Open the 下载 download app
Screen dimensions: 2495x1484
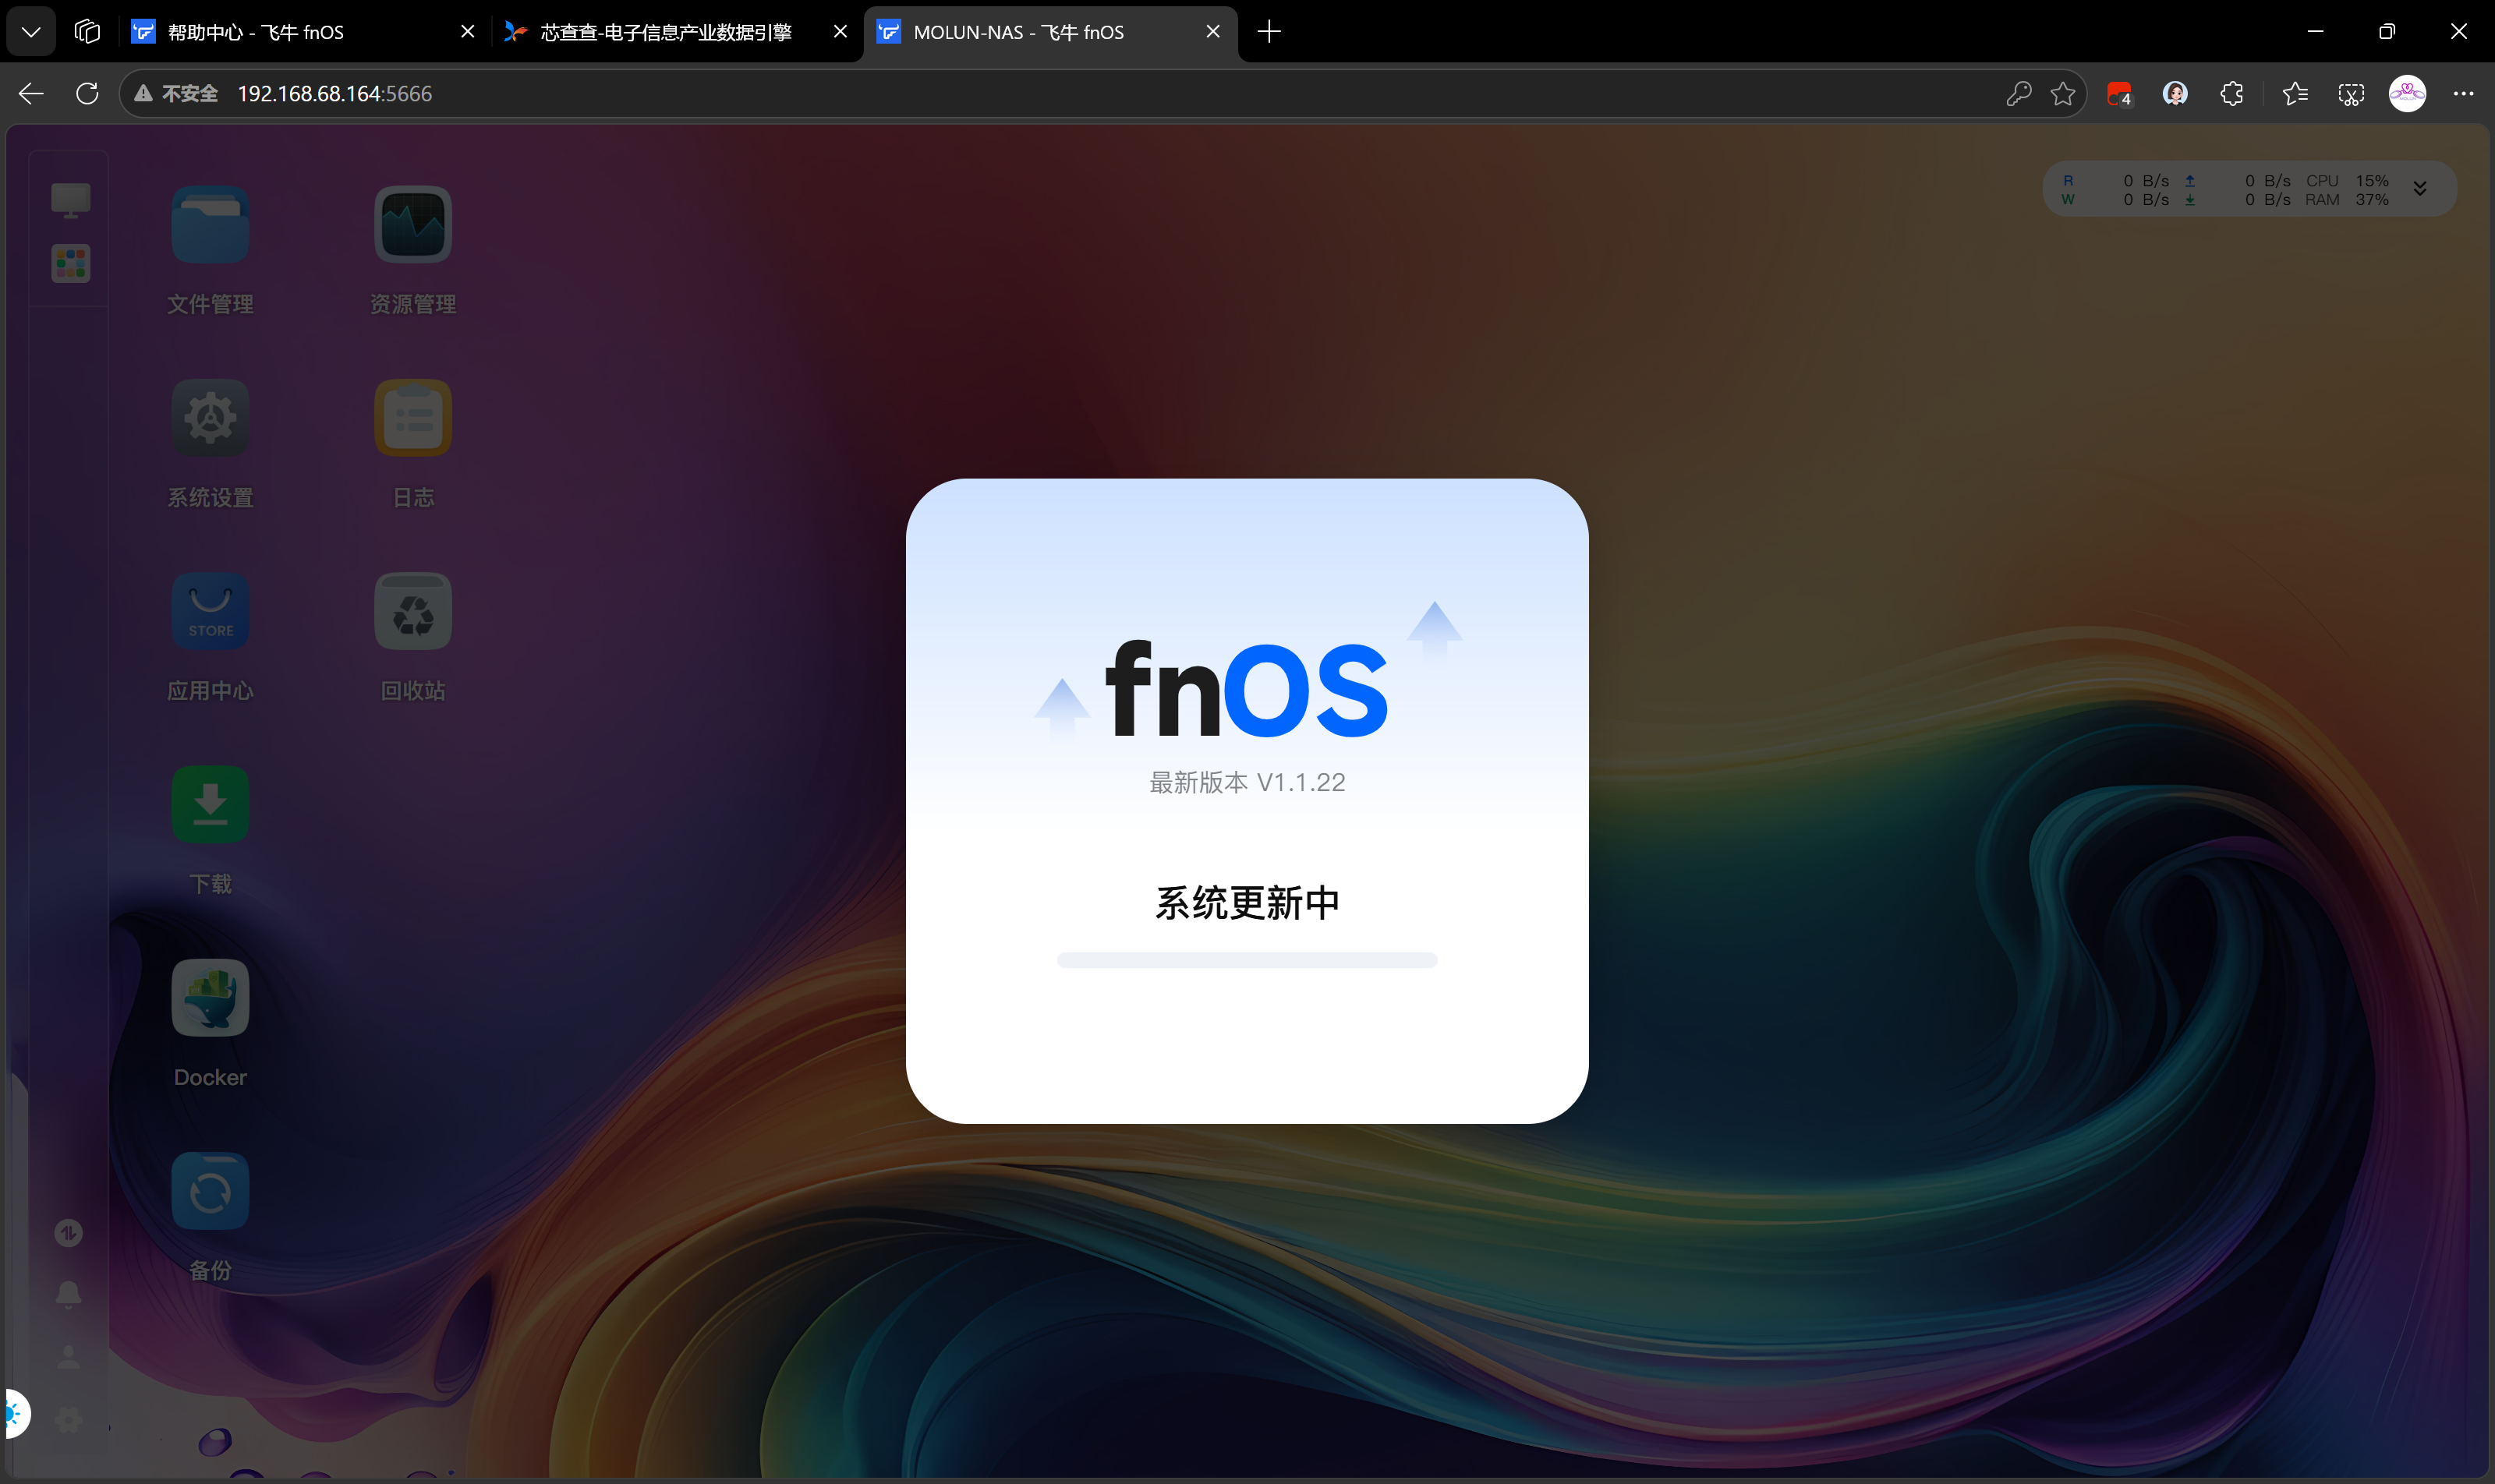[210, 805]
